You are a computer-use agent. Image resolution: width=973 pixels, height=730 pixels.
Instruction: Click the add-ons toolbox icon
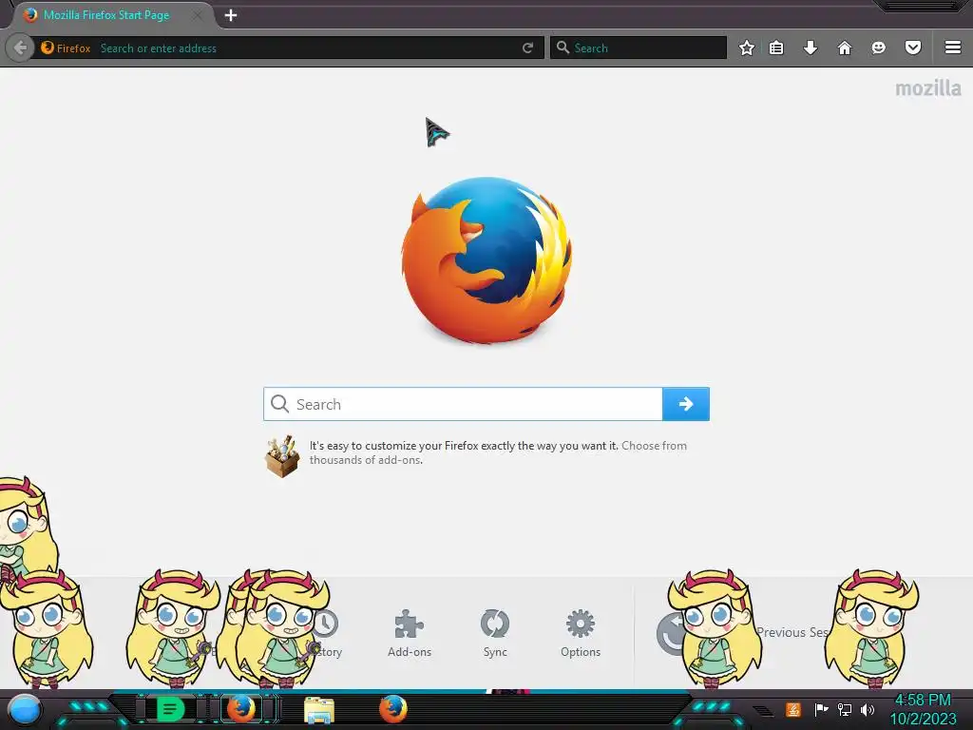point(282,456)
